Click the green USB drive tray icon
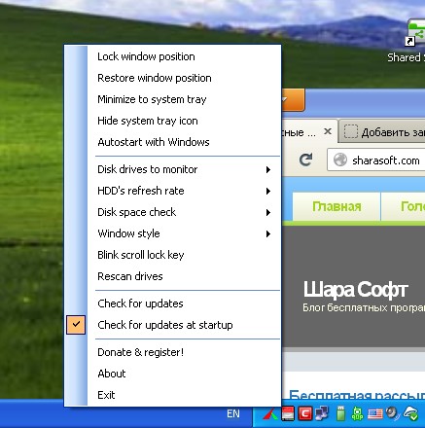Viewport: 425px width, 428px height. coord(340,413)
